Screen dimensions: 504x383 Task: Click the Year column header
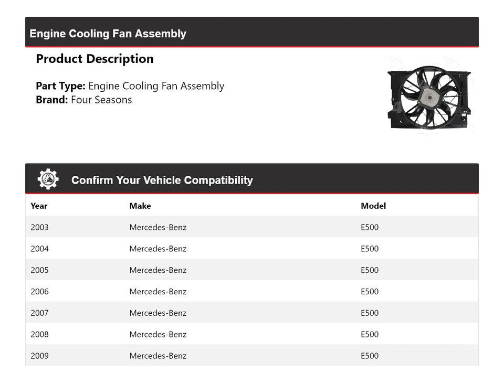[39, 206]
